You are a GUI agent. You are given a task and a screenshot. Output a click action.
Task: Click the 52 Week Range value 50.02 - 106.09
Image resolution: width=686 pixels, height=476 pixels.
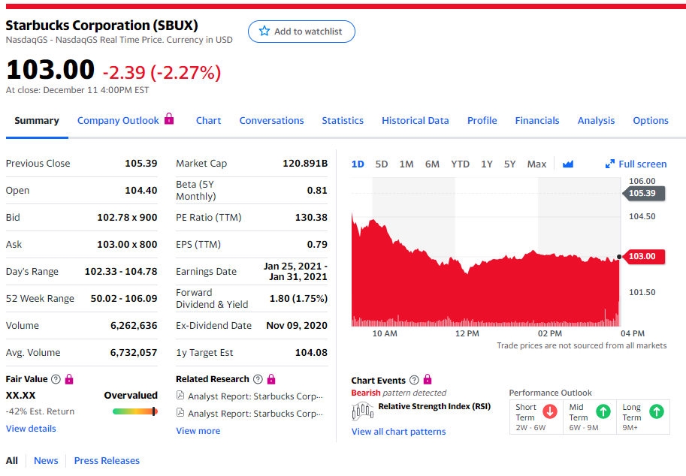click(124, 298)
